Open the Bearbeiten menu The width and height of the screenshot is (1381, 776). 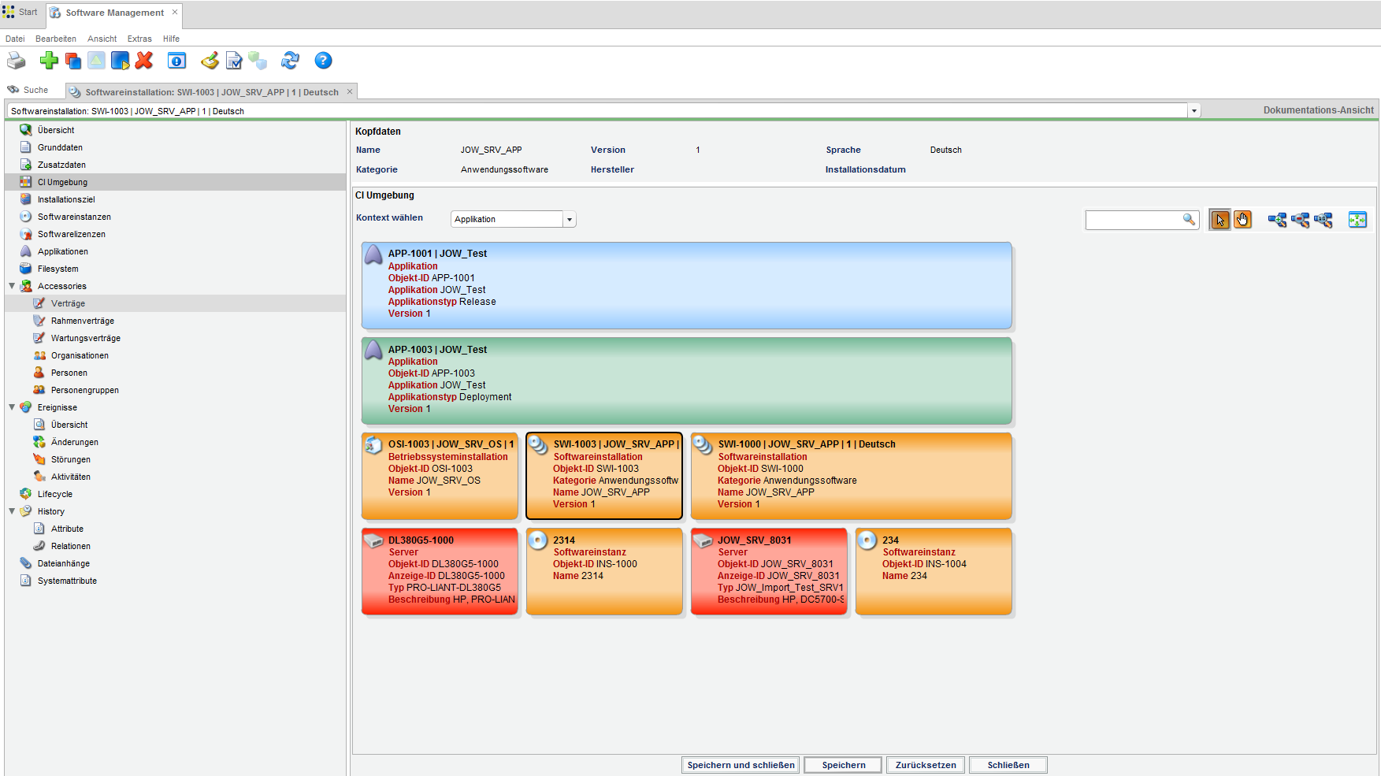tap(56, 39)
